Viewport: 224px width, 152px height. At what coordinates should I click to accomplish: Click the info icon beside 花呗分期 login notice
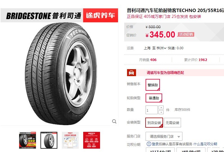point(149,144)
